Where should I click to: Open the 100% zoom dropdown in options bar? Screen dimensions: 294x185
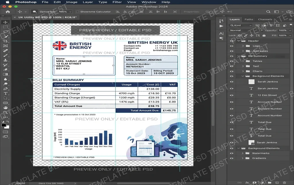point(70,11)
